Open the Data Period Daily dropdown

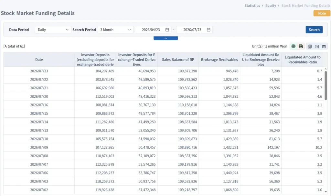click(53, 30)
